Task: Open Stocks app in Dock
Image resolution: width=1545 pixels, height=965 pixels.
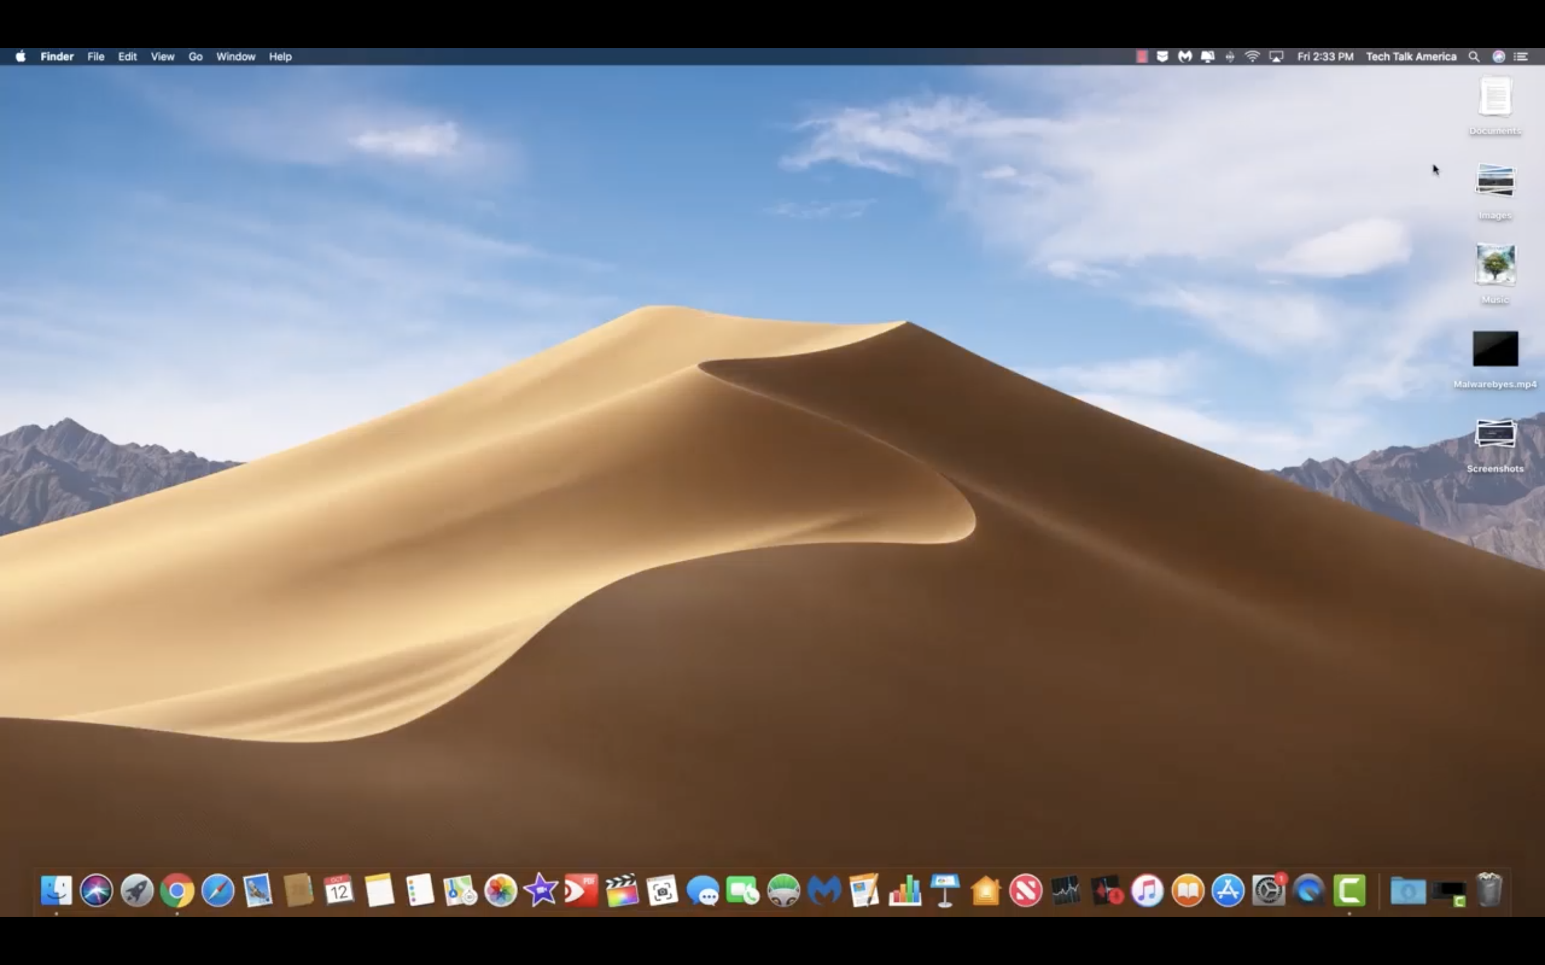Action: pyautogui.click(x=1066, y=890)
